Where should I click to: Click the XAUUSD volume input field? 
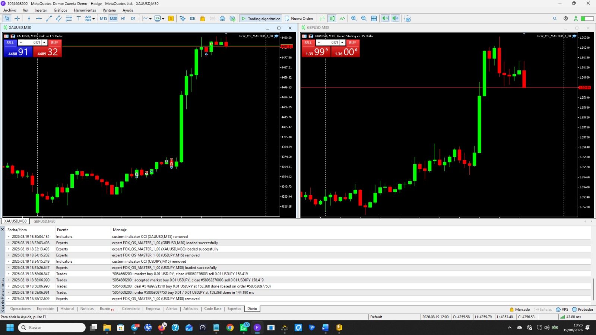pyautogui.click(x=33, y=42)
